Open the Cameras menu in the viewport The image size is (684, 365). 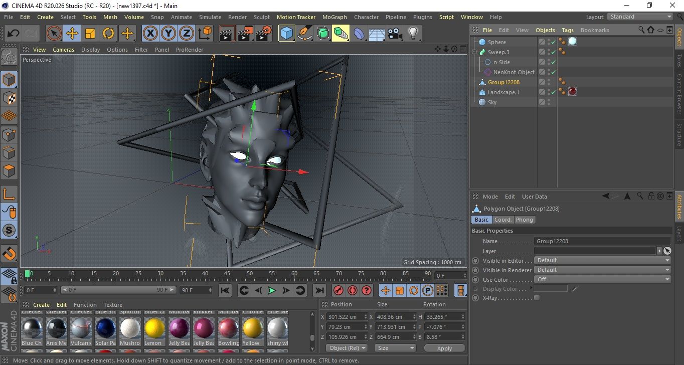click(x=63, y=50)
